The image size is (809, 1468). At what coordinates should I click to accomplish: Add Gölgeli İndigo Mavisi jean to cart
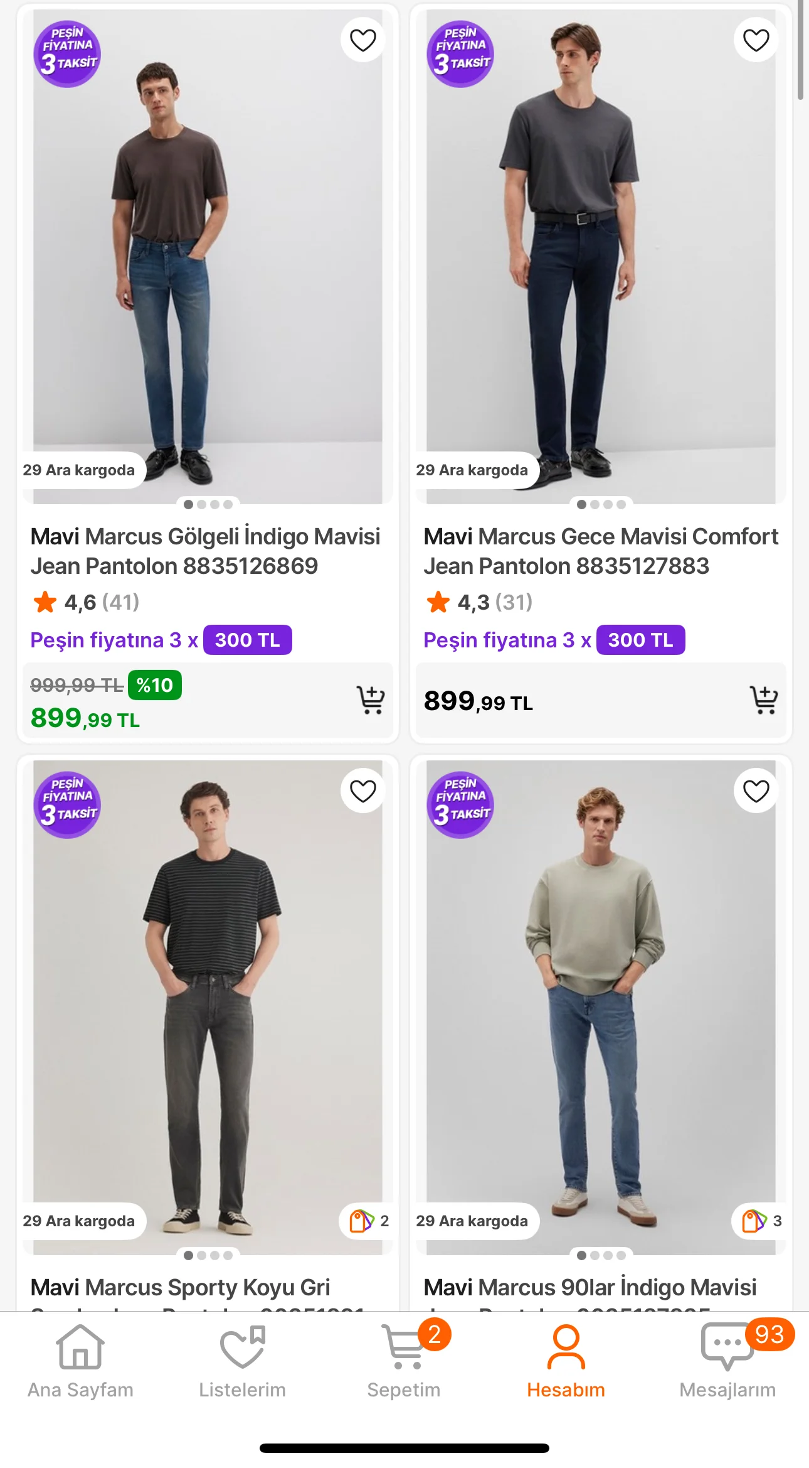tap(371, 699)
